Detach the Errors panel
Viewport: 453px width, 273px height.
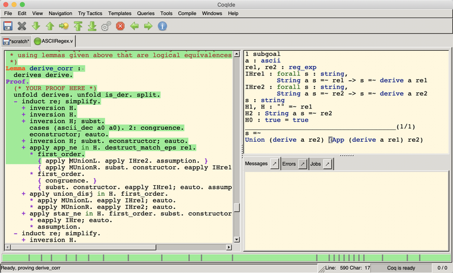[x=303, y=164]
